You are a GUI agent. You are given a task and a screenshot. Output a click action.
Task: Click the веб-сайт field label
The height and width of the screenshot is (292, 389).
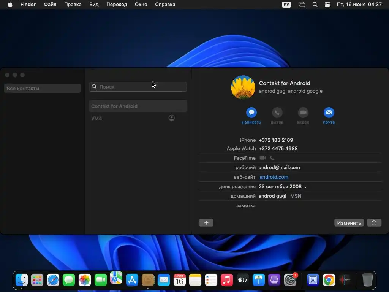(x=245, y=177)
